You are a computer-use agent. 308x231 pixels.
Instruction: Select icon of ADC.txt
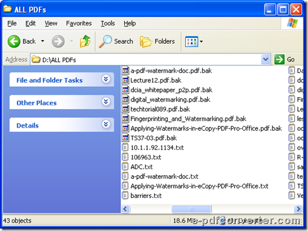point(125,167)
